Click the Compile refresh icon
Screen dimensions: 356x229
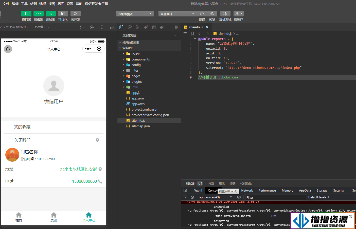pyautogui.click(x=202, y=14)
